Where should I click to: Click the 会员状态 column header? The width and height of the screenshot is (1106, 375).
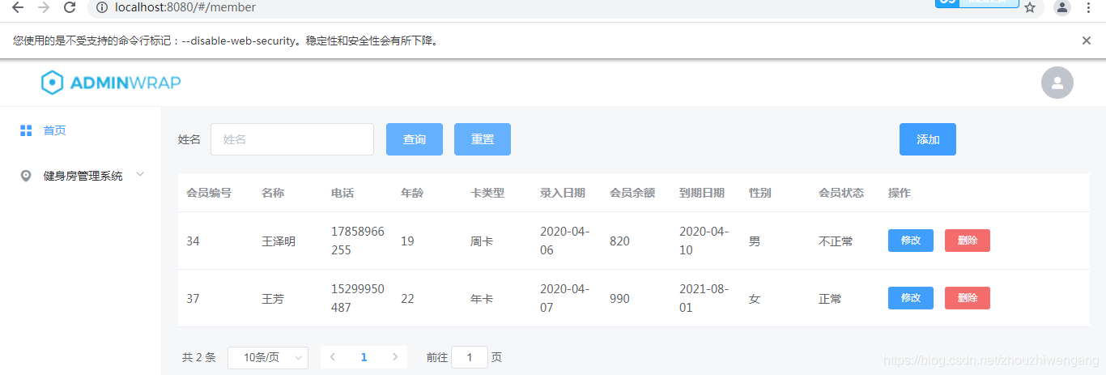pyautogui.click(x=841, y=193)
